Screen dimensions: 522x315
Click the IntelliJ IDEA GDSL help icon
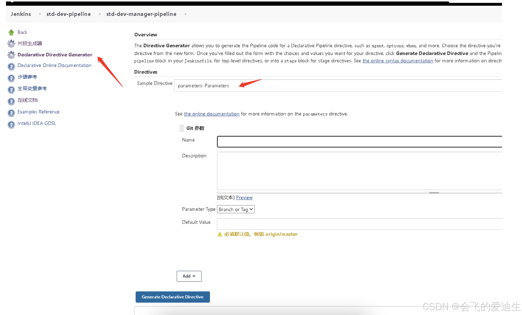tap(11, 124)
